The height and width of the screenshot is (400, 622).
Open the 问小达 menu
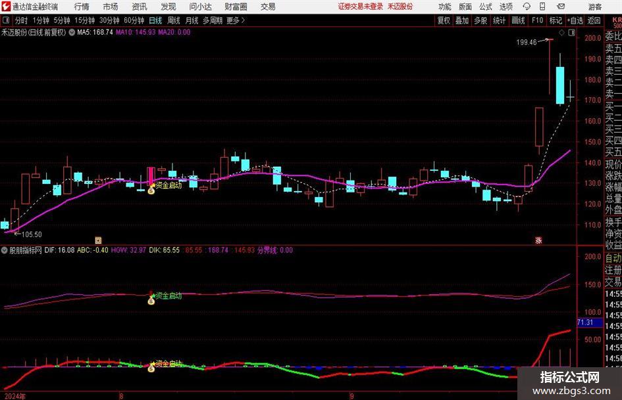click(x=200, y=7)
